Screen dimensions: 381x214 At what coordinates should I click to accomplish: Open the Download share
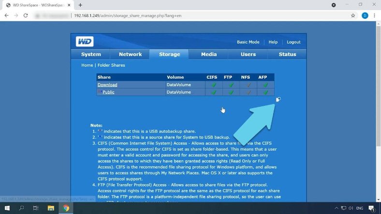[107, 85]
